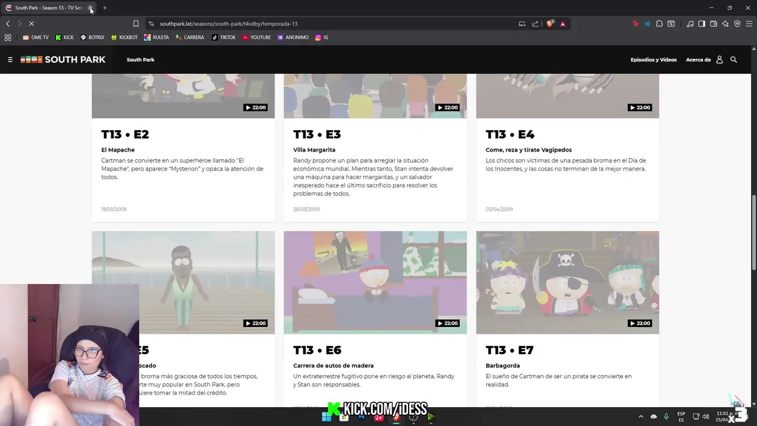Open the T13 • E2 heading

[x=125, y=134]
